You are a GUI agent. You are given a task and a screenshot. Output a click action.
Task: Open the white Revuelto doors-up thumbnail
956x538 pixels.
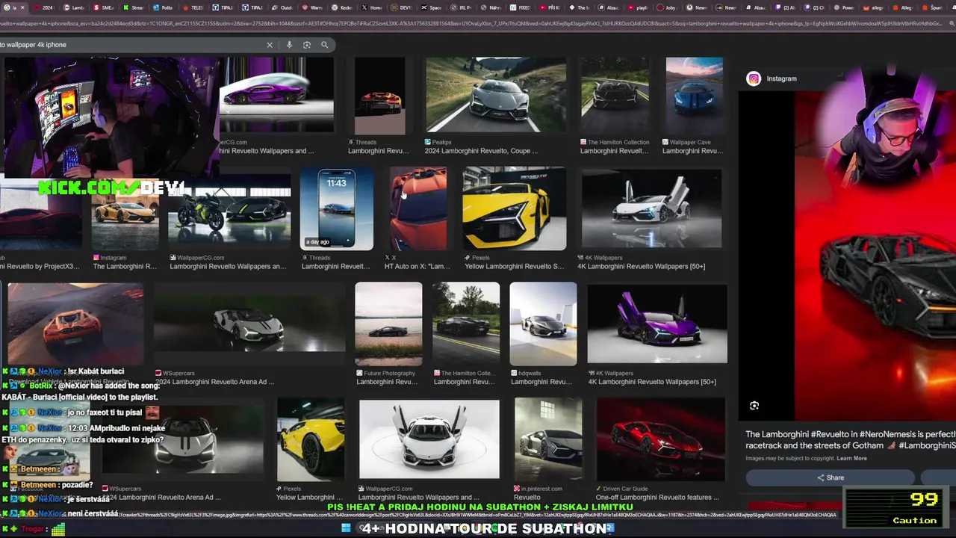click(x=651, y=208)
